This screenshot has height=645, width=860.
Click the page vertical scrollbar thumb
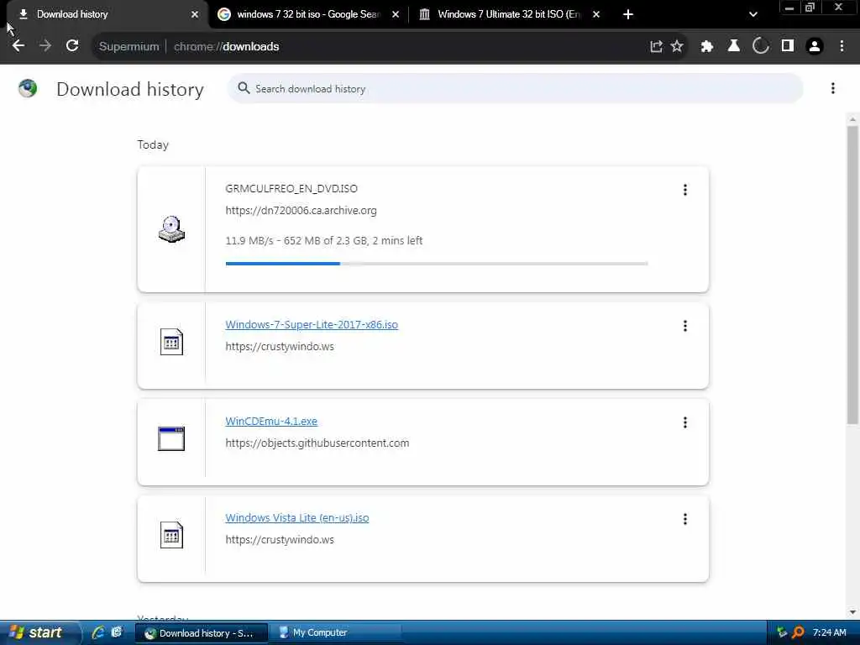pyautogui.click(x=852, y=275)
